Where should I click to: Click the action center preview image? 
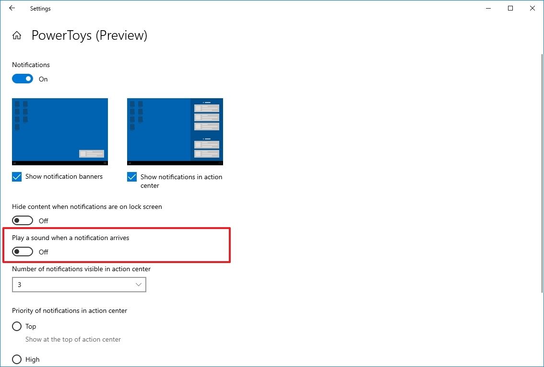pos(175,131)
